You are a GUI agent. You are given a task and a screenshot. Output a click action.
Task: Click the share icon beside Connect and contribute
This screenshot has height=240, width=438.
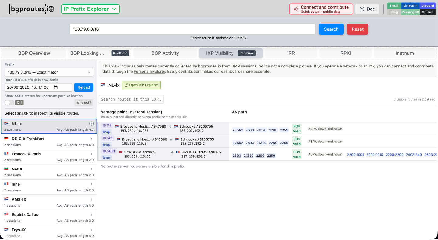point(296,9)
